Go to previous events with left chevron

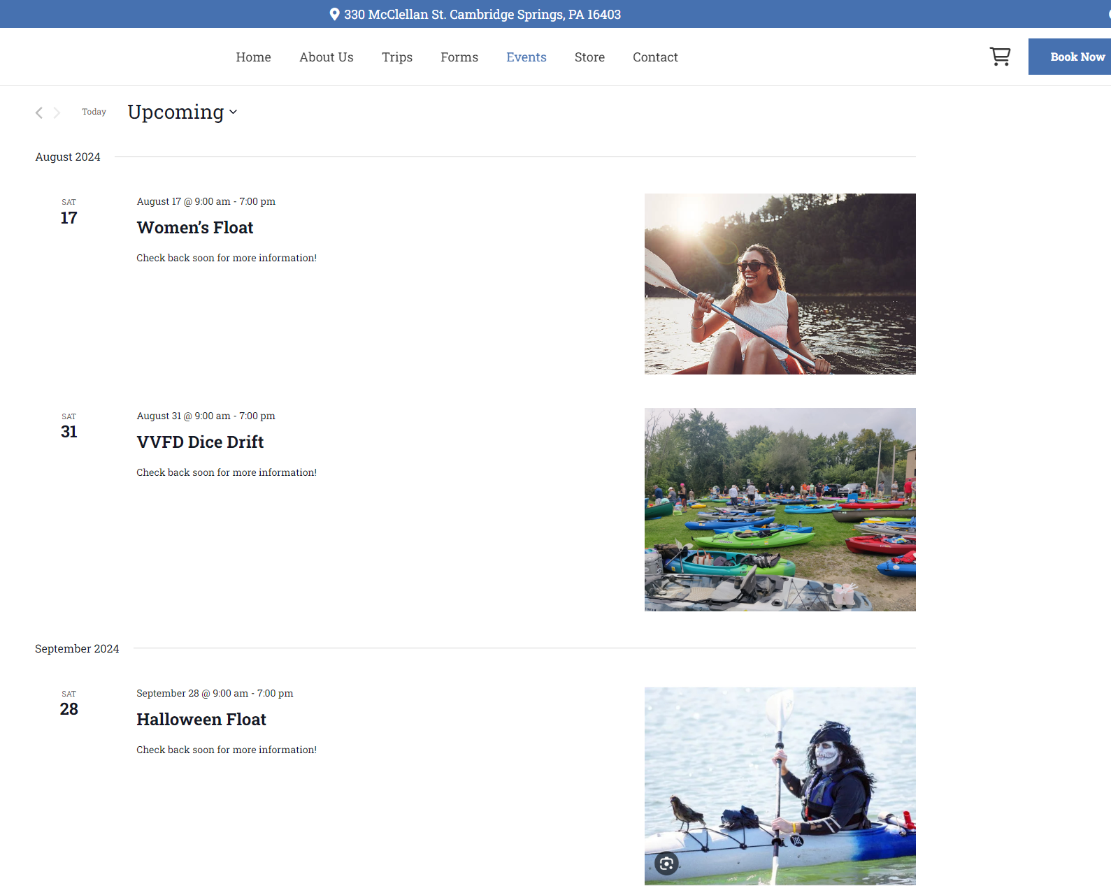(x=39, y=112)
